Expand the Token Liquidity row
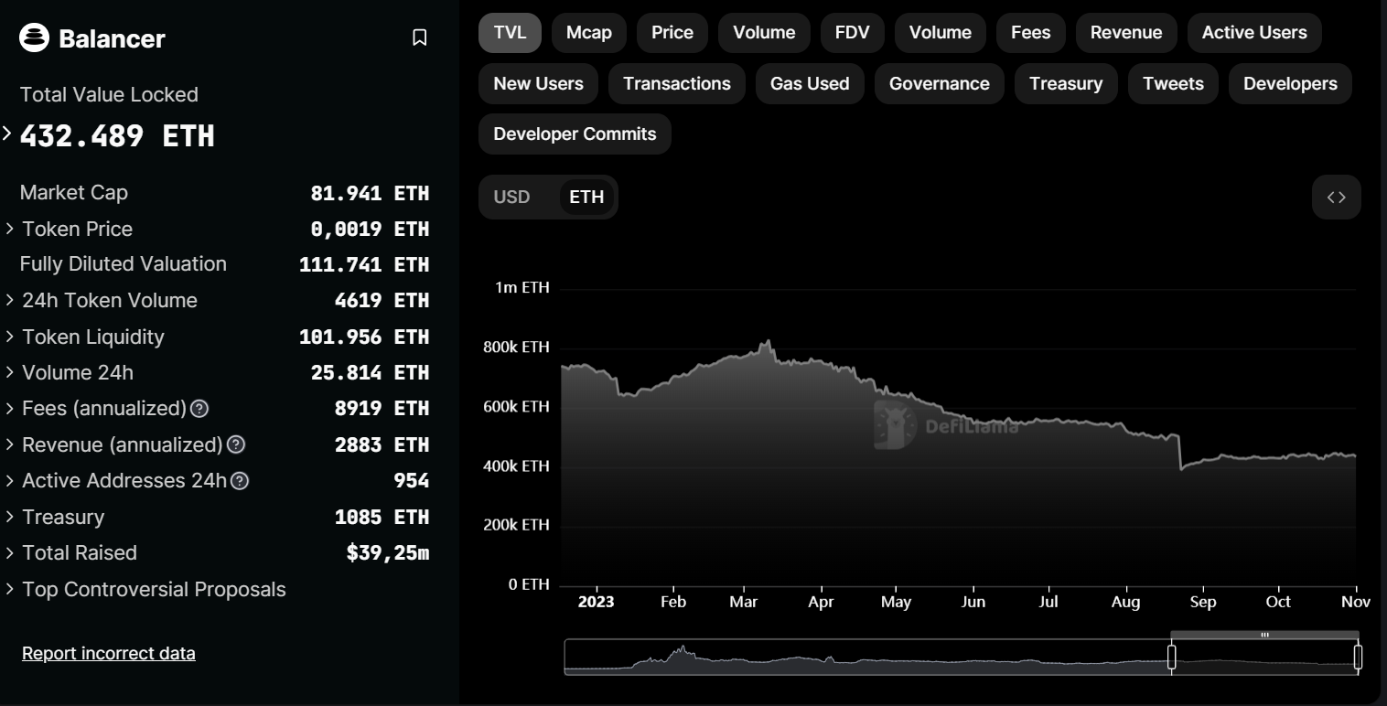This screenshot has width=1387, height=706. click(x=10, y=337)
